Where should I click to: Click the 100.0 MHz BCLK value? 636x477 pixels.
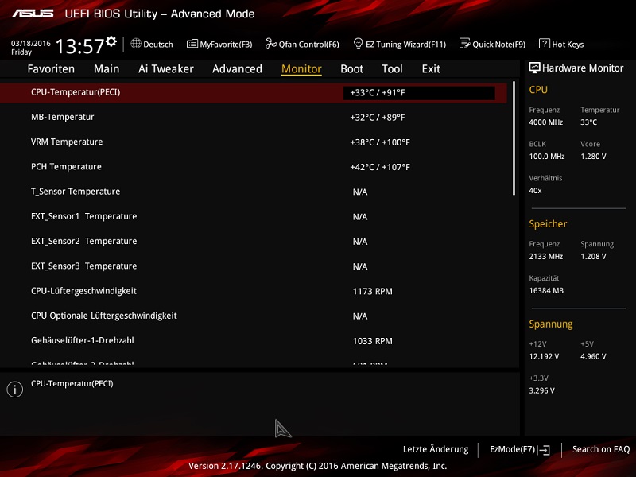click(x=547, y=157)
